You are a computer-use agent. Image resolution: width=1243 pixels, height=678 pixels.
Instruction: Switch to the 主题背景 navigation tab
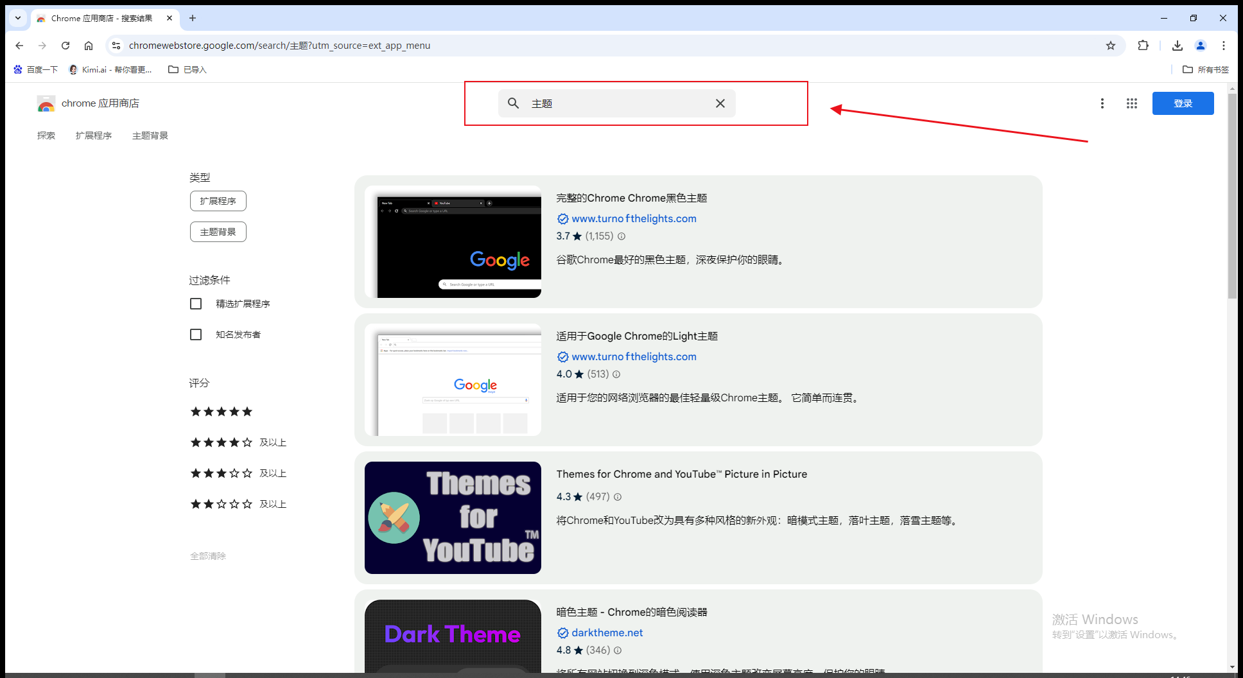[150, 135]
